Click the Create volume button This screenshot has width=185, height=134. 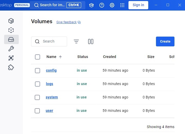click(x=165, y=41)
